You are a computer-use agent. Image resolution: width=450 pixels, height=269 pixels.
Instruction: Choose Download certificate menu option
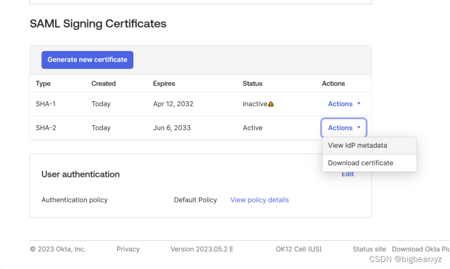[x=369, y=163]
